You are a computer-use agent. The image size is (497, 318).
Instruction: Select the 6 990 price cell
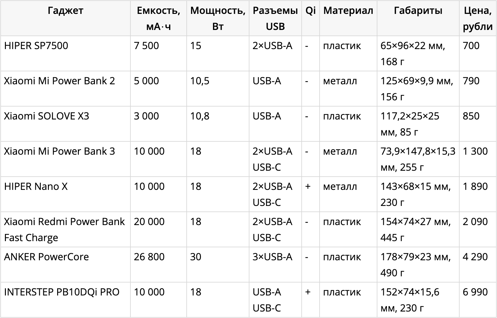478,300
